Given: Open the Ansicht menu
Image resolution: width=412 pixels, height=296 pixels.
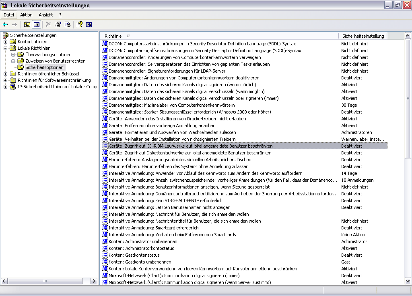Looking at the screenshot, I should 45,15.
